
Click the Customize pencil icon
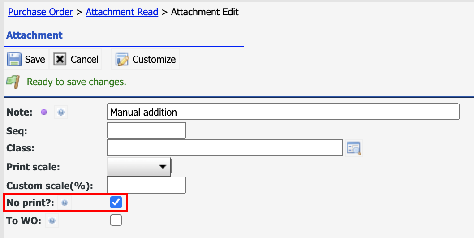(122, 60)
